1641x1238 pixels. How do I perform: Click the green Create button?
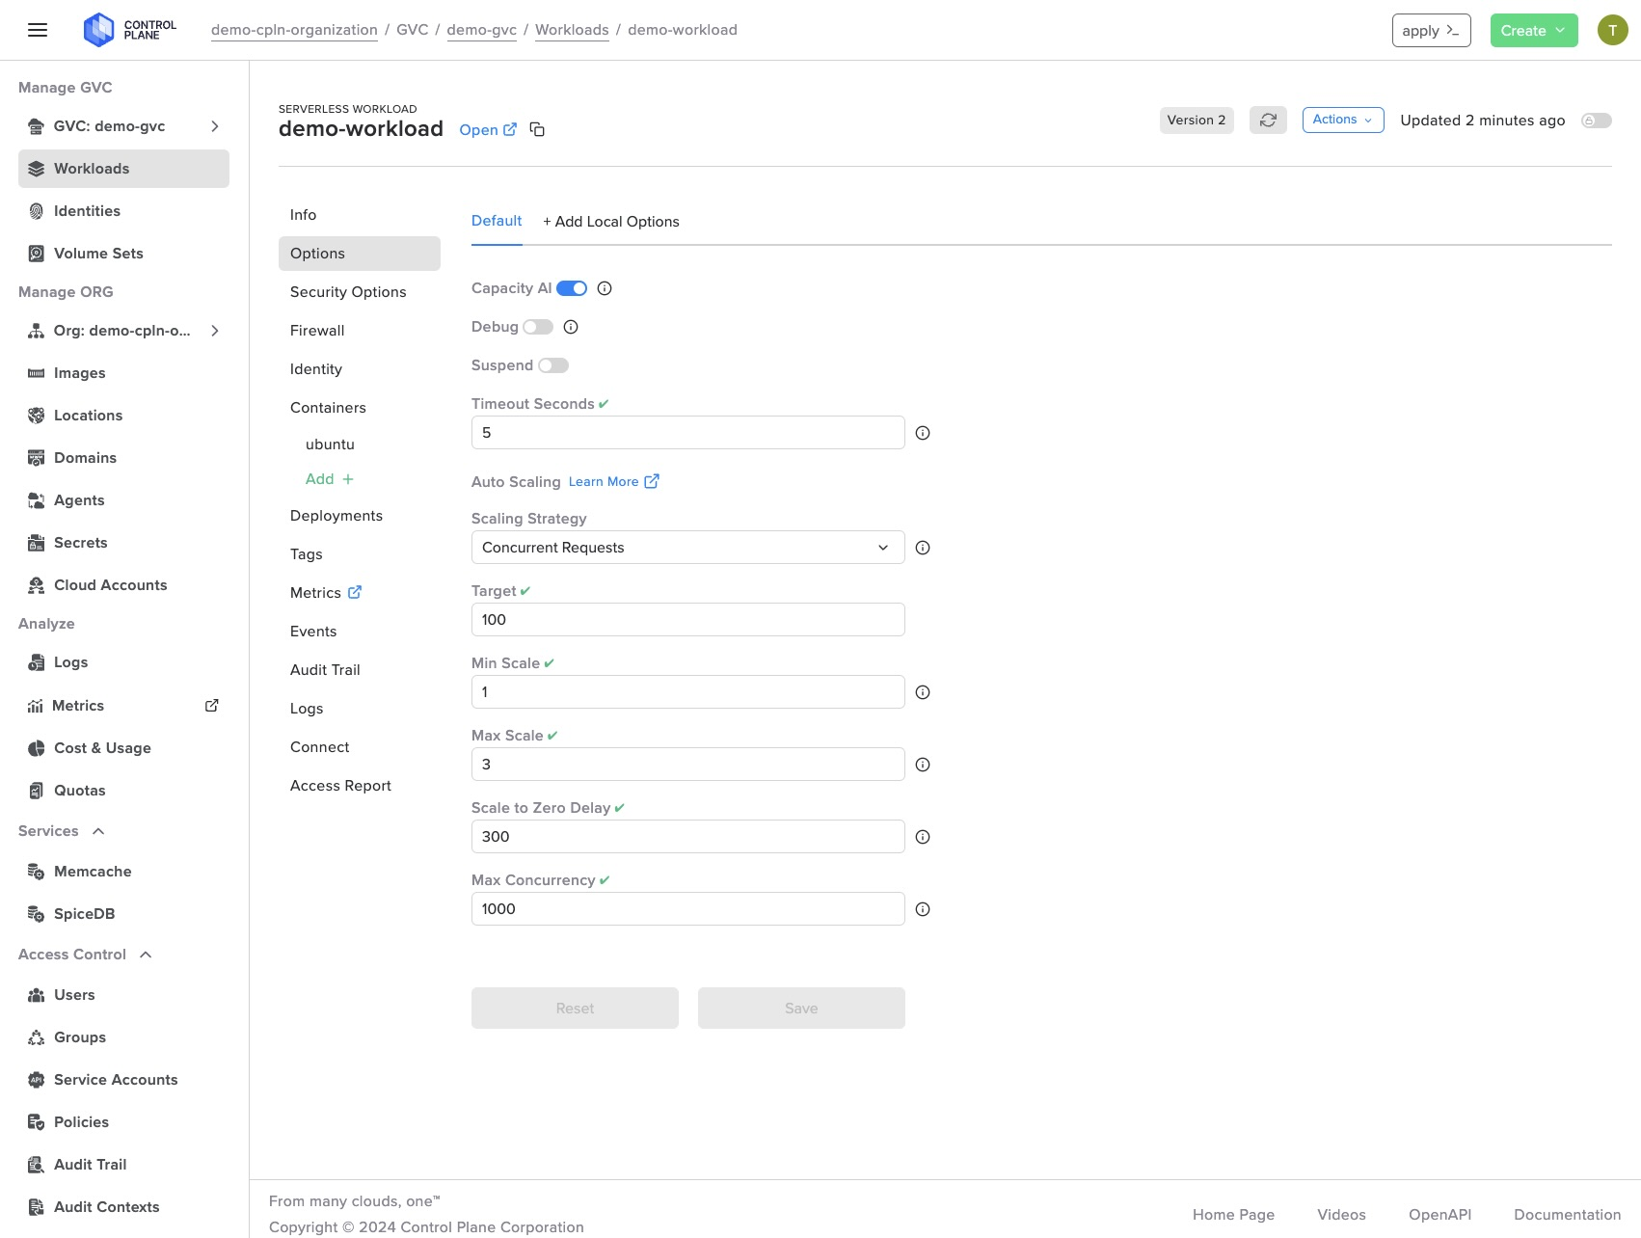(1533, 30)
